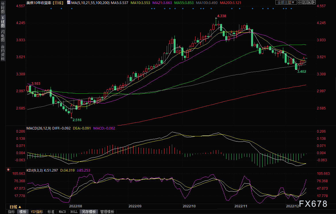This screenshot has height=214, width=336.
Task: Open the 合约资料 side tab
Action: pyautogui.click(x=3, y=53)
